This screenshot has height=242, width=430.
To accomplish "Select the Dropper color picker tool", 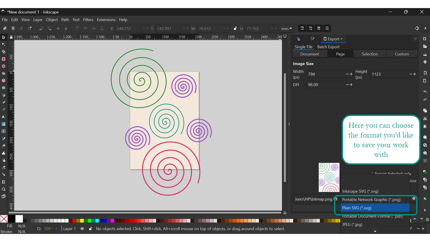I will [x=4, y=138].
